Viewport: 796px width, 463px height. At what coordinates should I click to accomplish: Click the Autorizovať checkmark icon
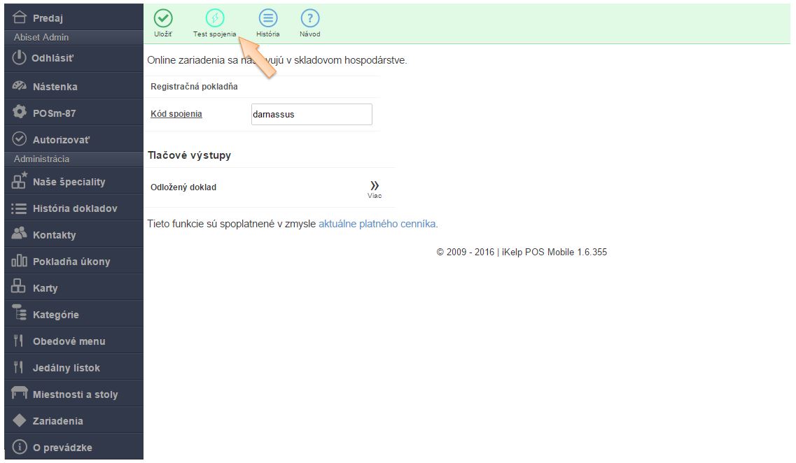[20, 139]
